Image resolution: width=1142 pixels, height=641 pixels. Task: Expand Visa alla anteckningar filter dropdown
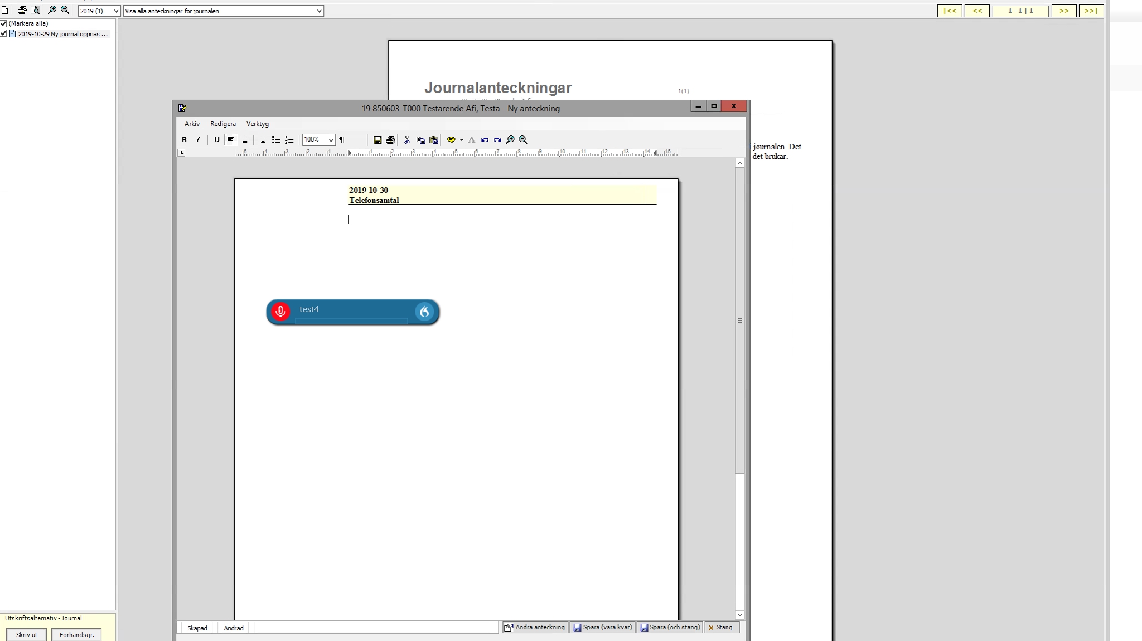[319, 11]
